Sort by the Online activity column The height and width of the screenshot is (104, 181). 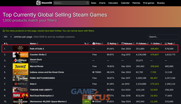click(156, 43)
